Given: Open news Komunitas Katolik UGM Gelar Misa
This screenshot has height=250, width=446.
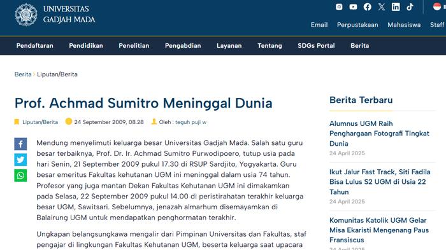Looking at the screenshot, I should tap(379, 230).
